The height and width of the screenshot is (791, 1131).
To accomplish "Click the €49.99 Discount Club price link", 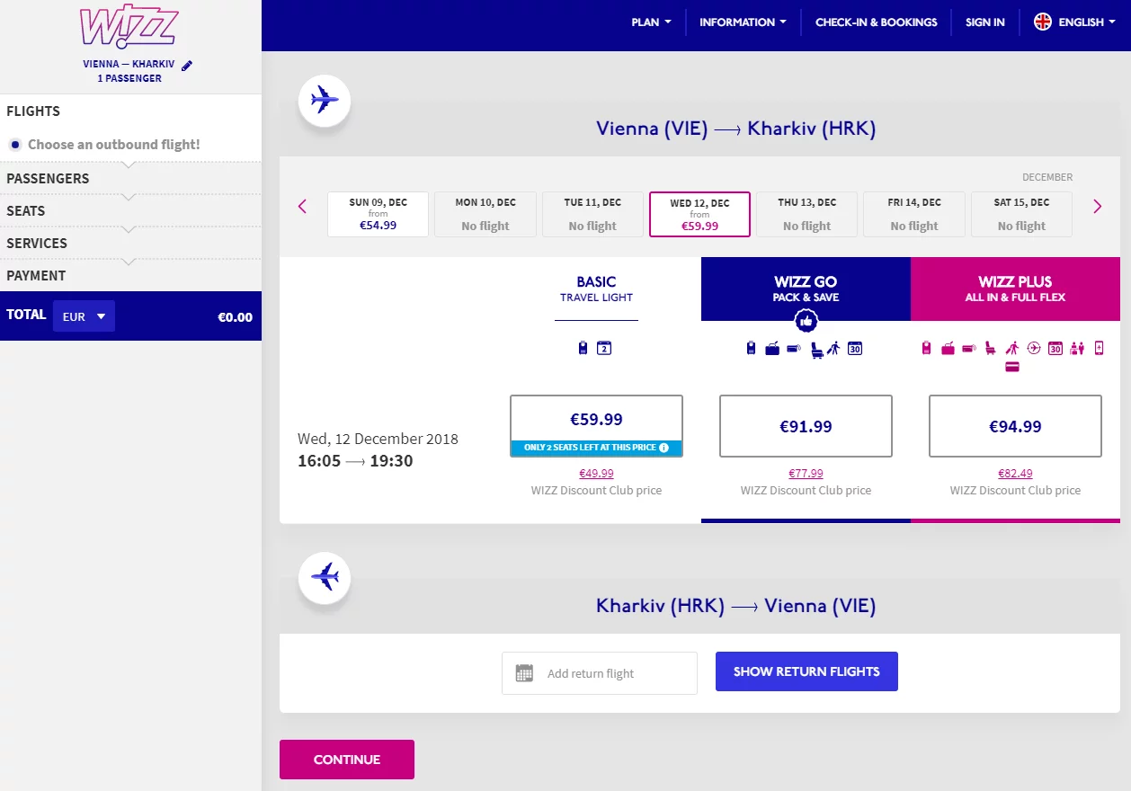I will pyautogui.click(x=596, y=474).
